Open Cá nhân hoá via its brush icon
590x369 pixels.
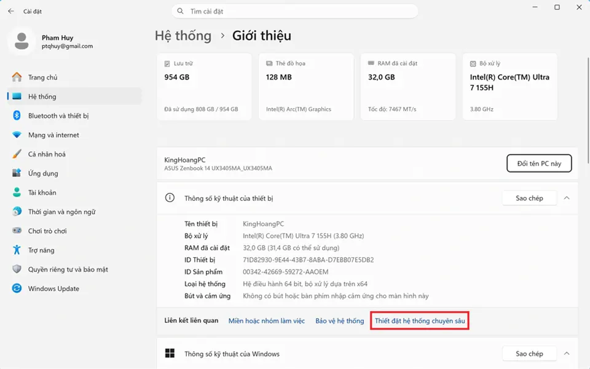coord(17,154)
